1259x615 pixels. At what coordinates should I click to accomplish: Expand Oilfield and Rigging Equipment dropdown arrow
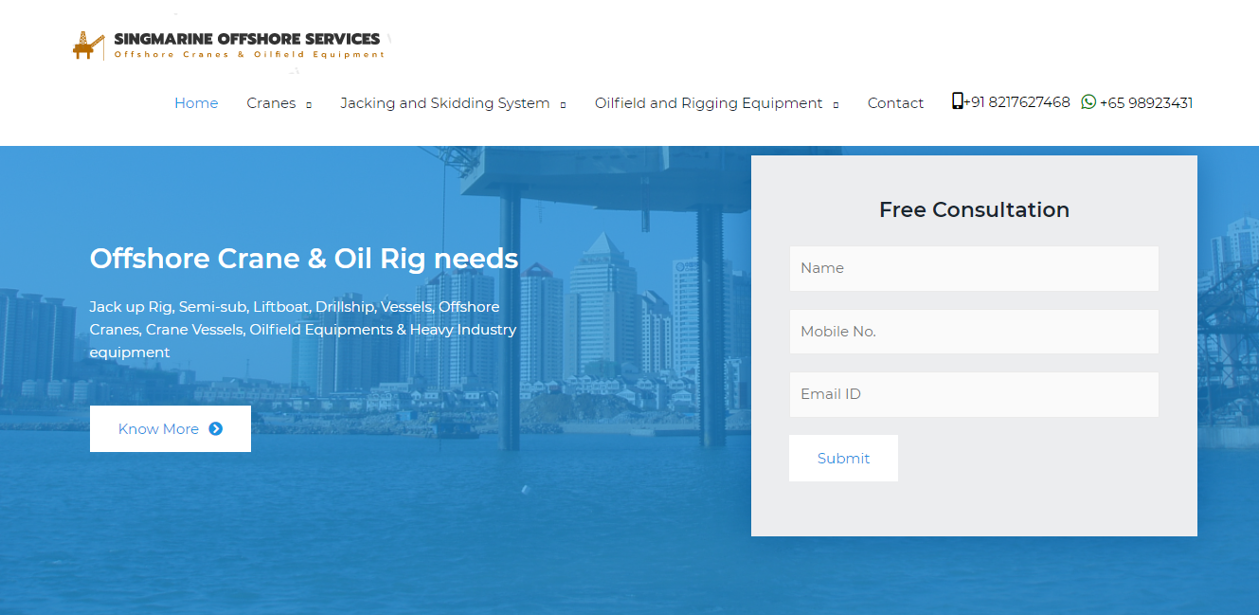[x=836, y=104]
